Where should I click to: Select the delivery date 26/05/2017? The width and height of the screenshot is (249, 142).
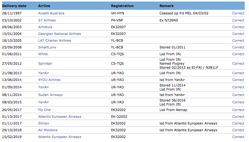[12, 110]
